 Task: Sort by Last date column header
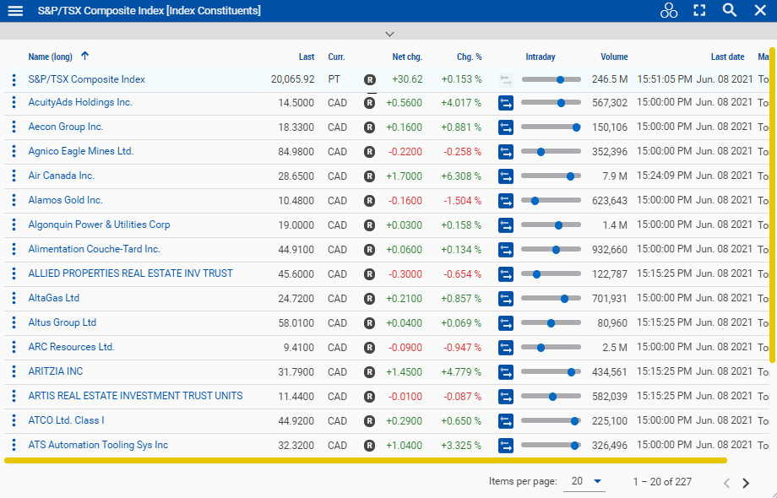[727, 57]
